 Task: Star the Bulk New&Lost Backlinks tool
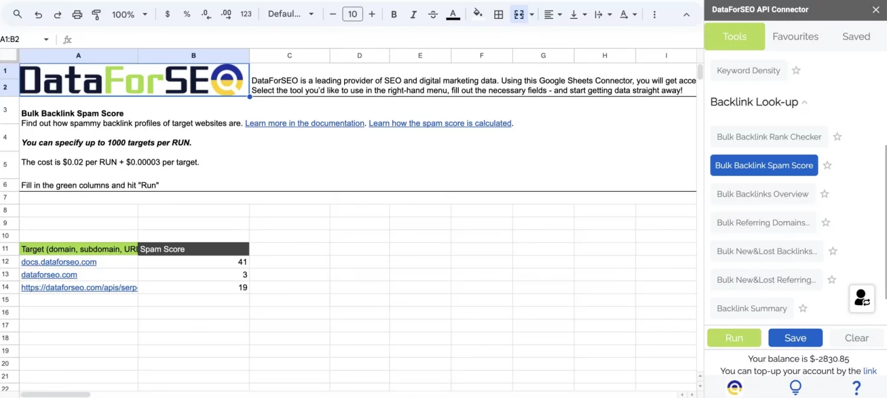point(833,251)
